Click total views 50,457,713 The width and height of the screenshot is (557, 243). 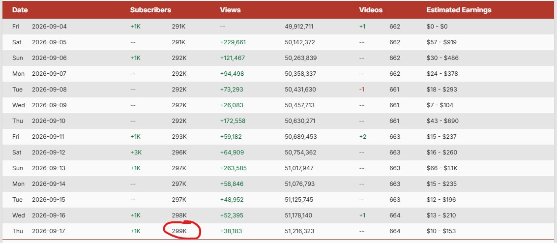click(299, 105)
